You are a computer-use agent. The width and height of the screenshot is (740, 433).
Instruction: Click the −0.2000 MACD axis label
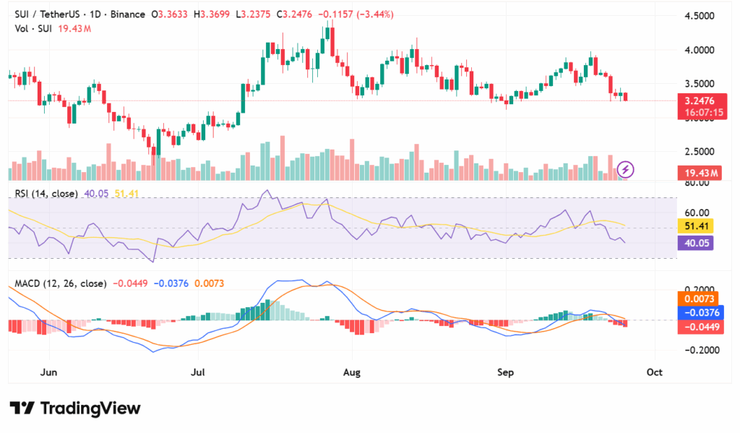702,351
